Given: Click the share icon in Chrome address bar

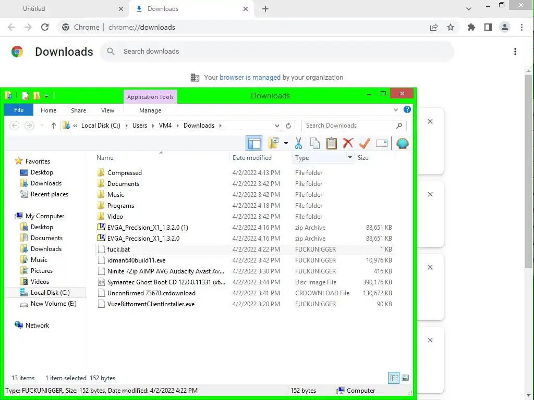Looking at the screenshot, I should [434, 27].
